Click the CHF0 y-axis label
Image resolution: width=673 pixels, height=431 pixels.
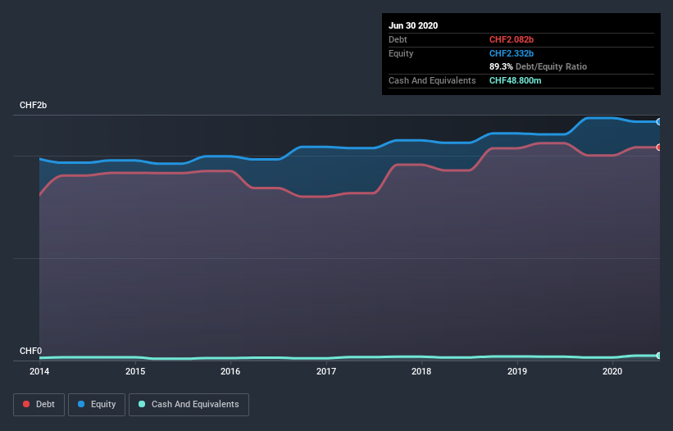tap(31, 351)
